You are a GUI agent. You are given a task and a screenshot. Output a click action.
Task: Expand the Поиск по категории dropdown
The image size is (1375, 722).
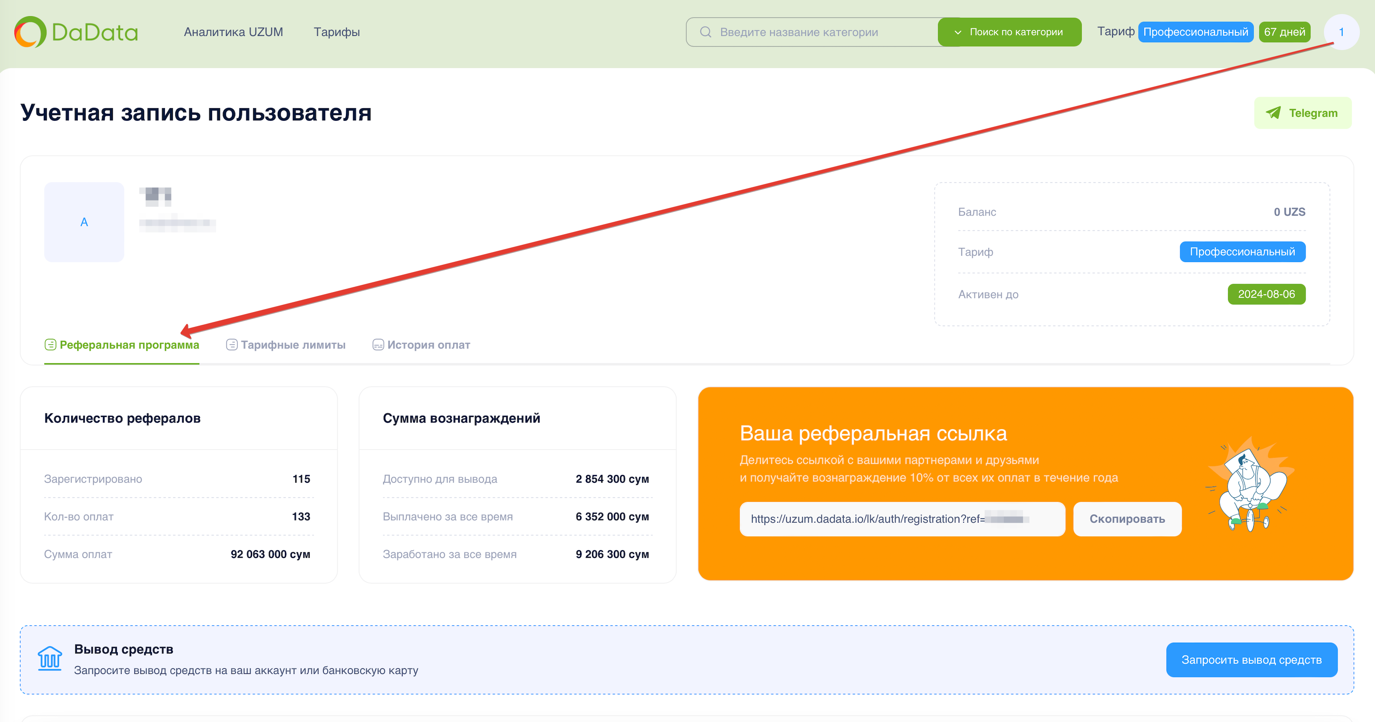[1010, 32]
